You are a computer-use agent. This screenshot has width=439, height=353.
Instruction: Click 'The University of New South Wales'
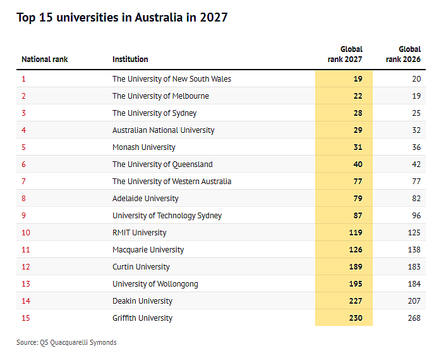[172, 79]
